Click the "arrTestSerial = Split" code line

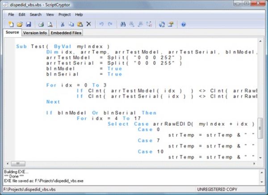[114, 63]
